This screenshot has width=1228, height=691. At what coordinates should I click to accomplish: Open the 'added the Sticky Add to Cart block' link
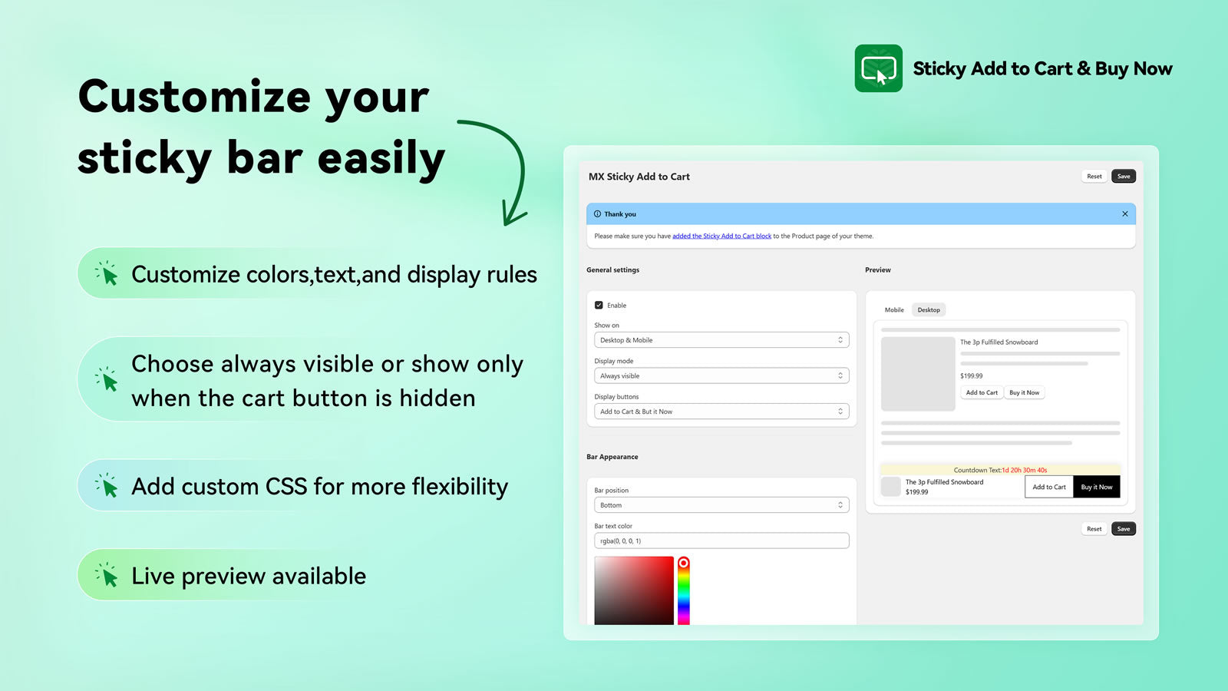pos(721,236)
